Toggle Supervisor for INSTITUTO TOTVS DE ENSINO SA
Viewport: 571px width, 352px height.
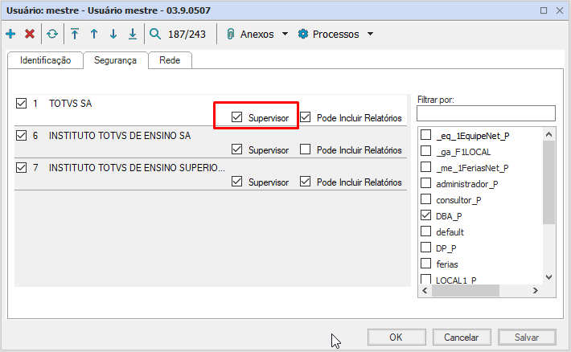pos(236,149)
